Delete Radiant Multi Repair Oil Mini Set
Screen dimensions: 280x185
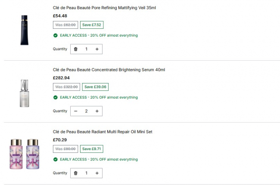pos(76,173)
